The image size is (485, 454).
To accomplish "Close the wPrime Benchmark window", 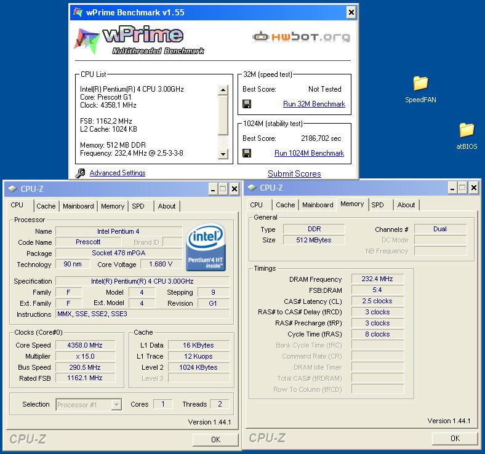I will tap(351, 12).
